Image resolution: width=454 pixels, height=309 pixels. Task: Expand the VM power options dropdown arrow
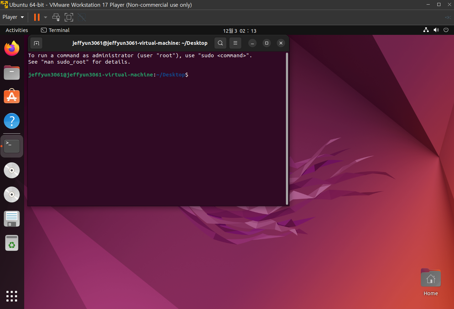click(46, 17)
